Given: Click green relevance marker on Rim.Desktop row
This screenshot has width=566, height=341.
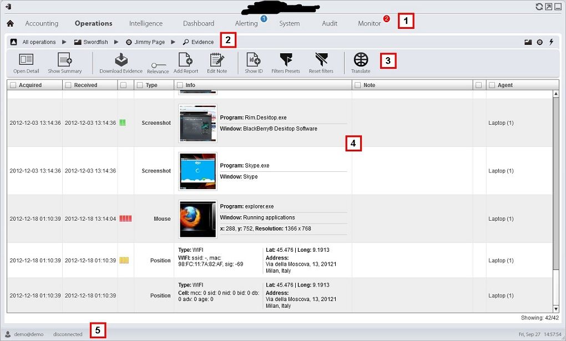Looking at the screenshot, I should point(123,123).
